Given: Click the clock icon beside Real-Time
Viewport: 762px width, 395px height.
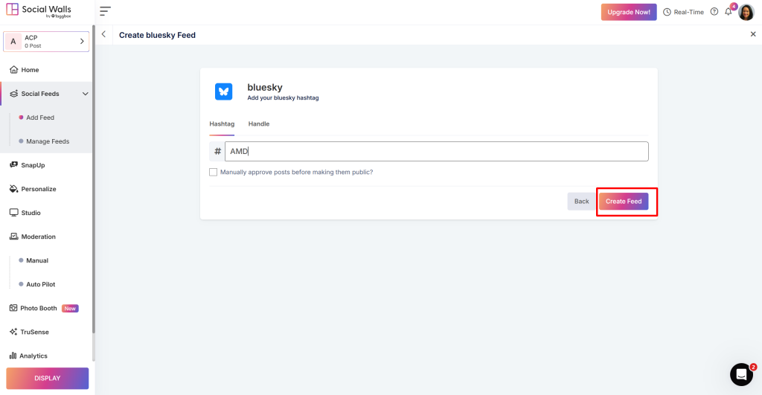Looking at the screenshot, I should pyautogui.click(x=667, y=12).
